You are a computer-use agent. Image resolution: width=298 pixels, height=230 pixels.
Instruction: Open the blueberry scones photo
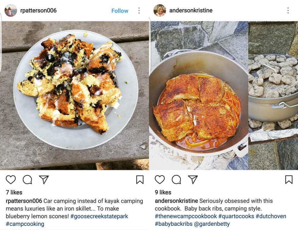pos(74,95)
